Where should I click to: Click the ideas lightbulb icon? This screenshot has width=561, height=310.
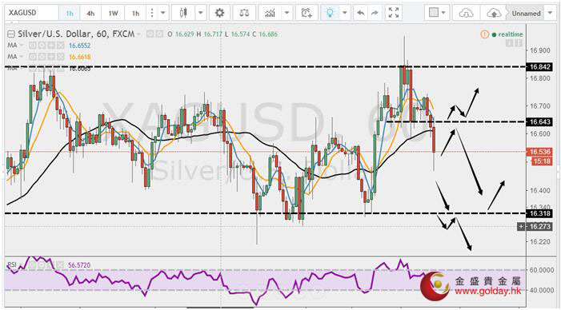tap(330, 14)
